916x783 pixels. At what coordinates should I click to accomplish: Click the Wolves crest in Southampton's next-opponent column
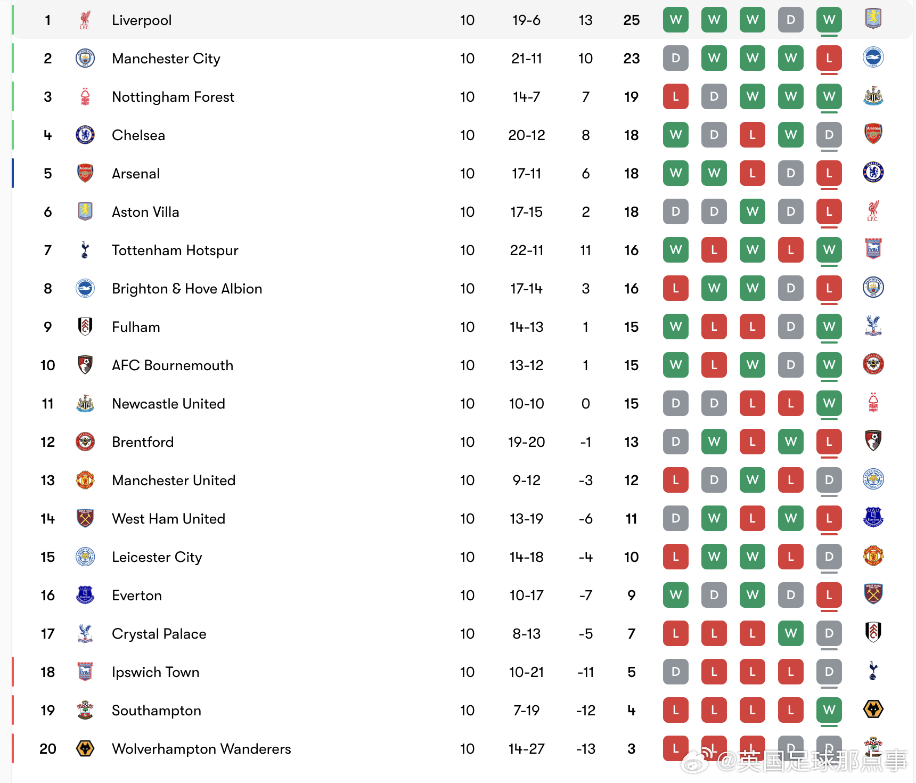click(873, 709)
